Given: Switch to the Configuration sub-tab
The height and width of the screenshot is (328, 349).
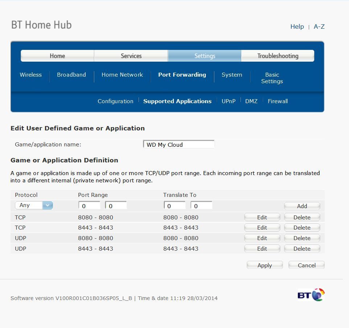Looking at the screenshot, I should (x=115, y=101).
